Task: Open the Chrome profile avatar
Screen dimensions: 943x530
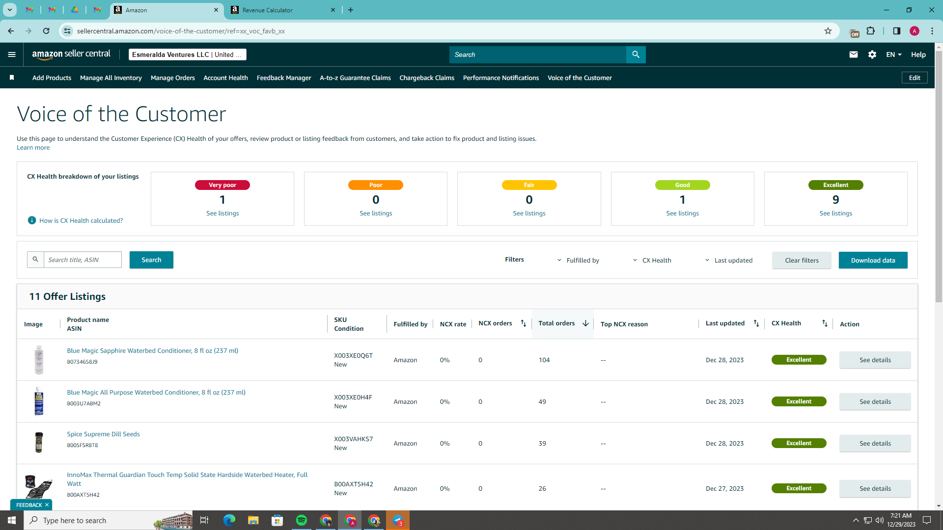Action: click(915, 31)
